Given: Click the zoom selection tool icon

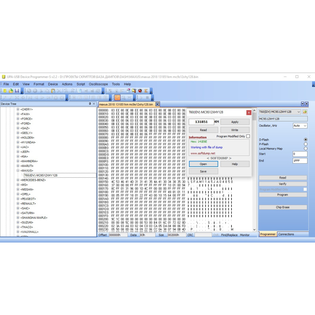Looking at the screenshot, I should click(123, 98).
